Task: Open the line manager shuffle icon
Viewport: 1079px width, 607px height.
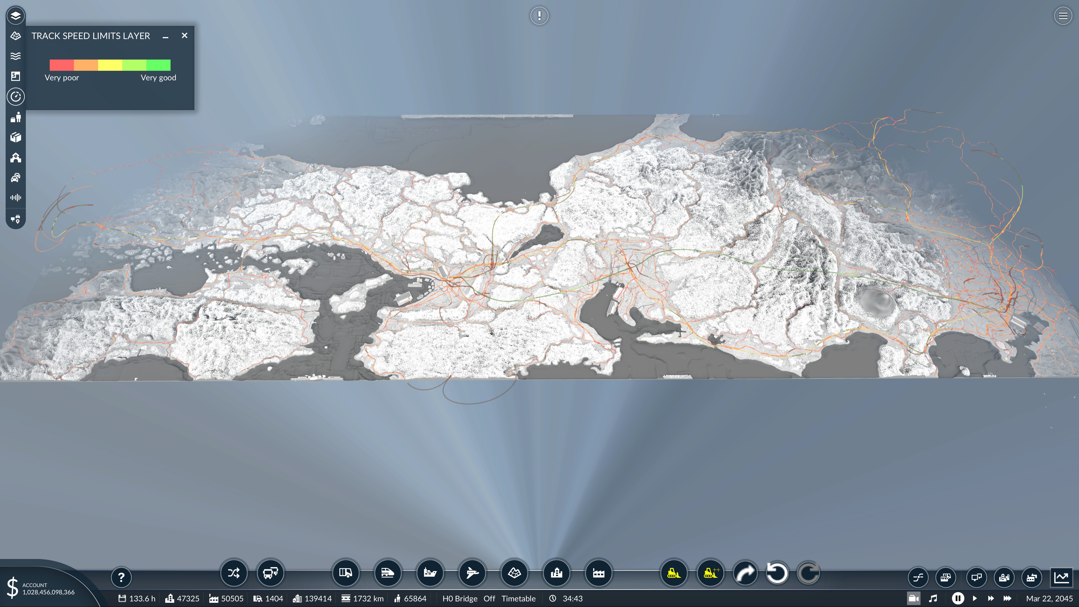Action: pos(234,573)
